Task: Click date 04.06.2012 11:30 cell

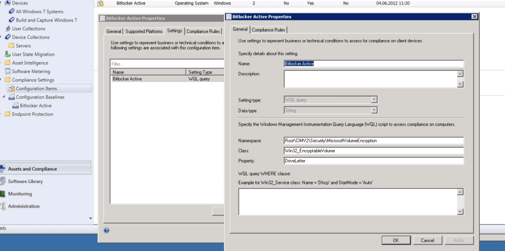Action: [x=393, y=3]
